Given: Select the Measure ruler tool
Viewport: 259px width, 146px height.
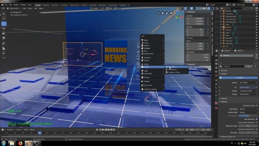Looking at the screenshot, I should [4, 48].
